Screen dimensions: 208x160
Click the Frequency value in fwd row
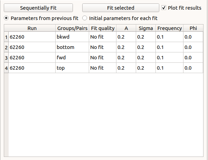(x=169, y=58)
